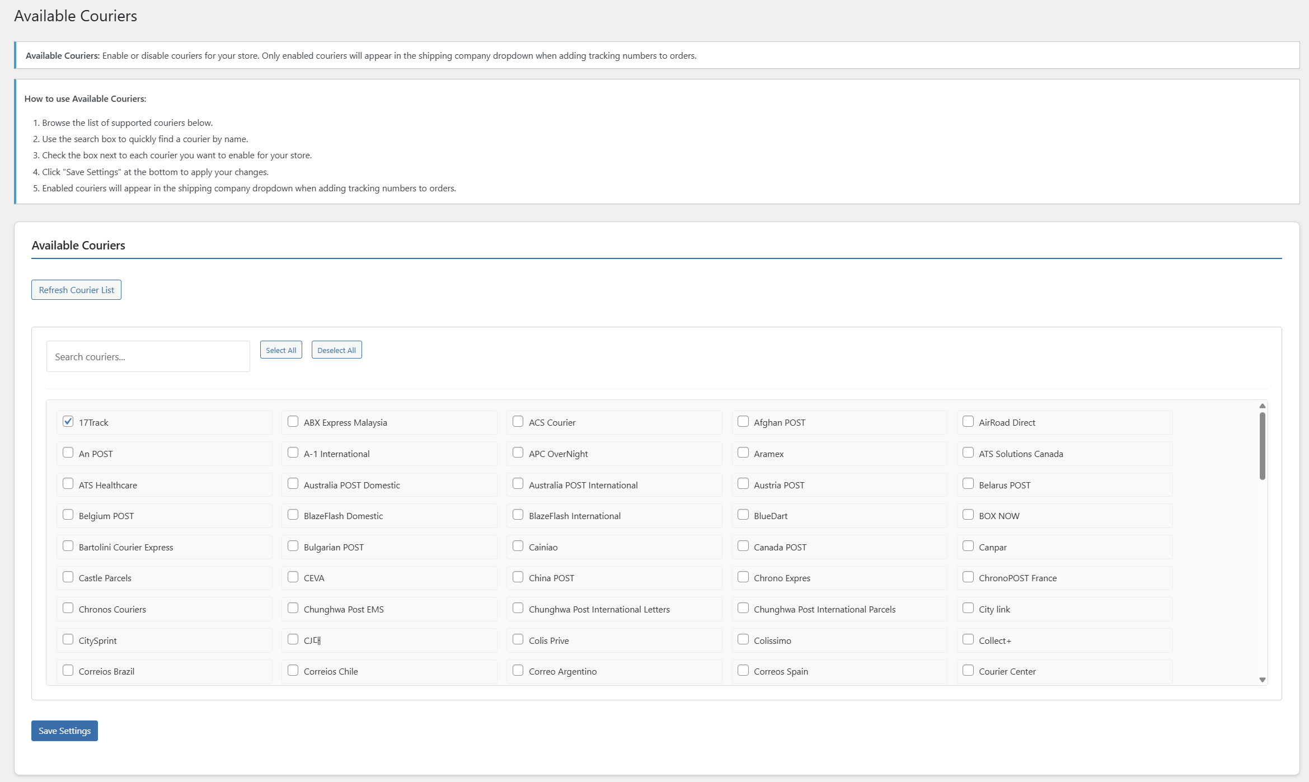Click the courier list scrollbar thumb
The height and width of the screenshot is (782, 1309).
1262,446
